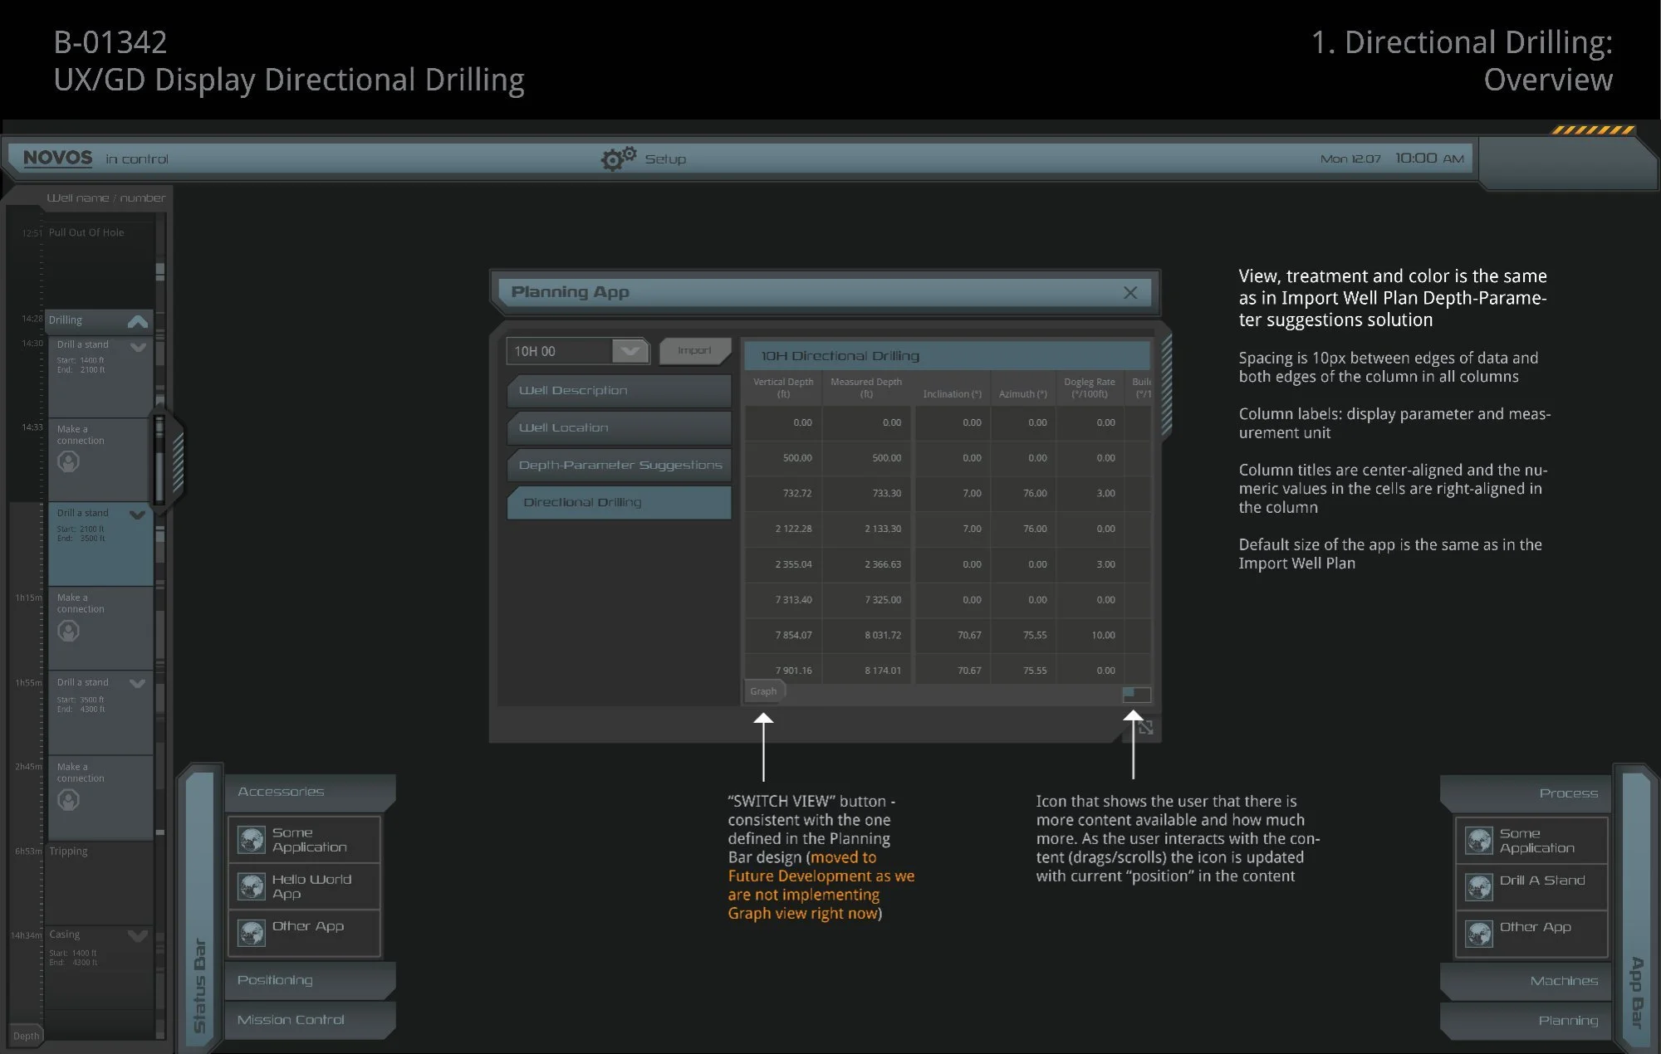
Task: Toggle the Depth button at timeline bottom
Action: 26,1036
